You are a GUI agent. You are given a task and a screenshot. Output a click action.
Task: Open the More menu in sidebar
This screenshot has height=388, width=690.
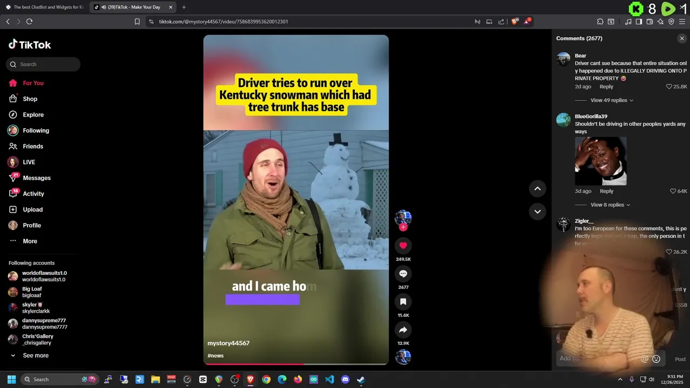[30, 241]
